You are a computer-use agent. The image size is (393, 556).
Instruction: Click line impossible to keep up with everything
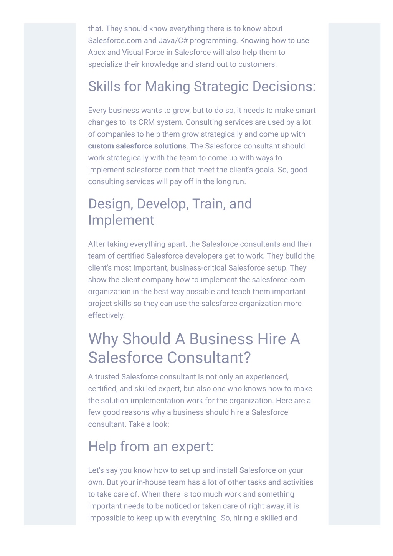click(193, 518)
